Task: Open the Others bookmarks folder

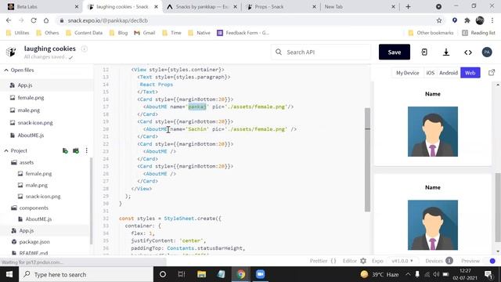Action: pyautogui.click(x=48, y=33)
